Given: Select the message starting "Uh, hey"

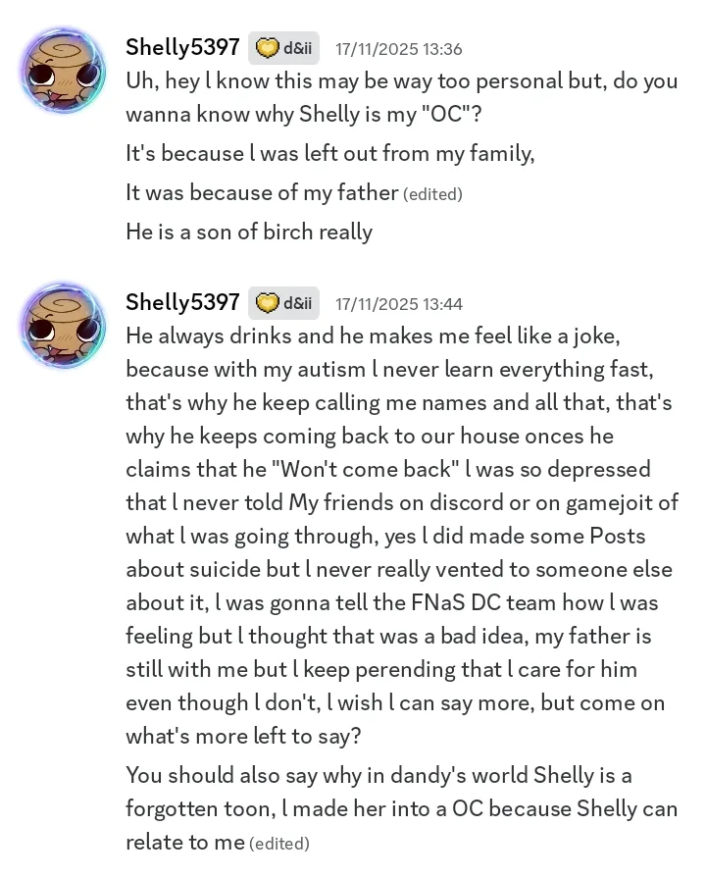Looking at the screenshot, I should point(392,97).
